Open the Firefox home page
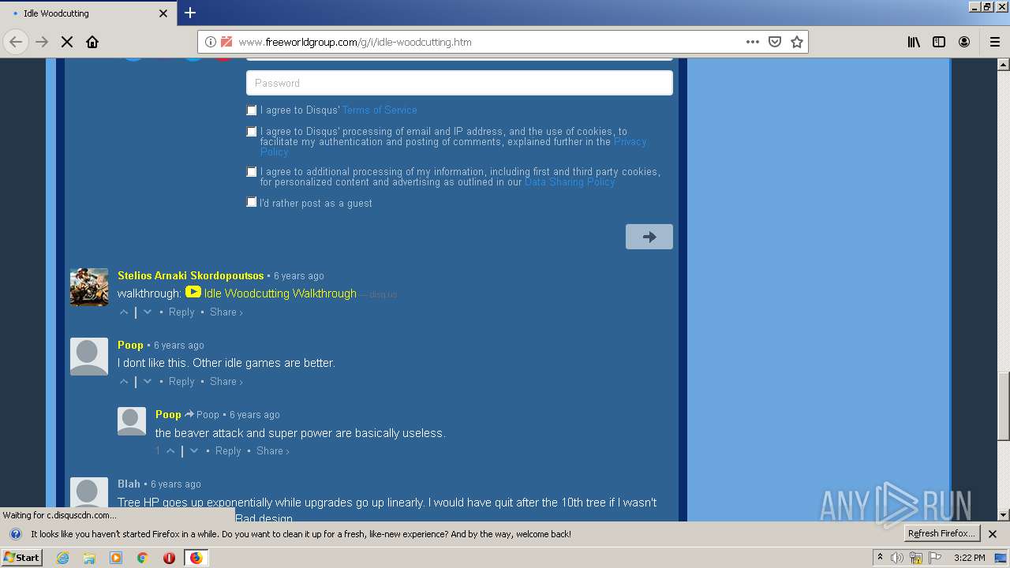The height and width of the screenshot is (568, 1010). 92,42
